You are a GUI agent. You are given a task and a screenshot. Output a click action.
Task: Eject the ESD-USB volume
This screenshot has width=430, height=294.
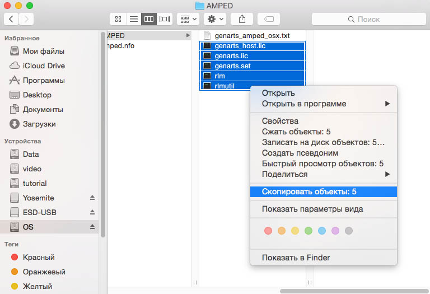click(92, 212)
